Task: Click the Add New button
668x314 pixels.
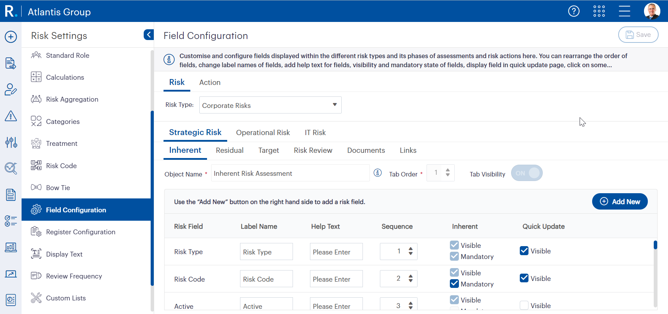Action: click(x=620, y=202)
